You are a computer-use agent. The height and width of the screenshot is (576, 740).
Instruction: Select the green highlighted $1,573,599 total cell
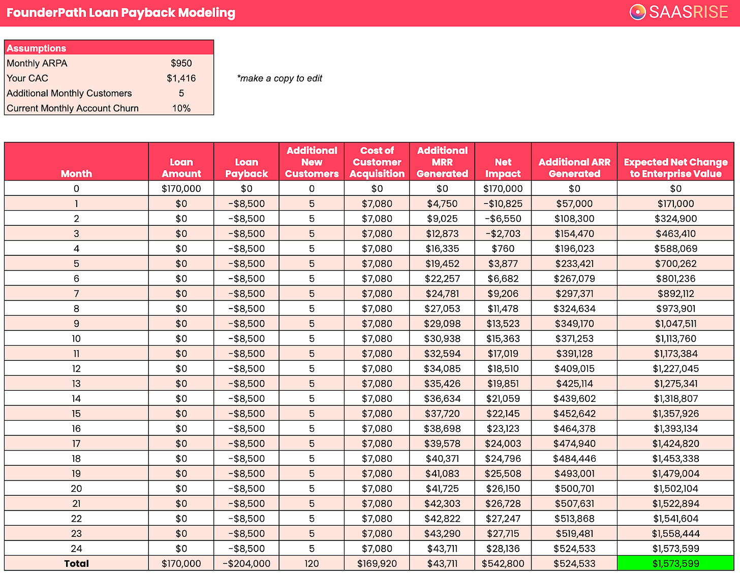tap(676, 563)
